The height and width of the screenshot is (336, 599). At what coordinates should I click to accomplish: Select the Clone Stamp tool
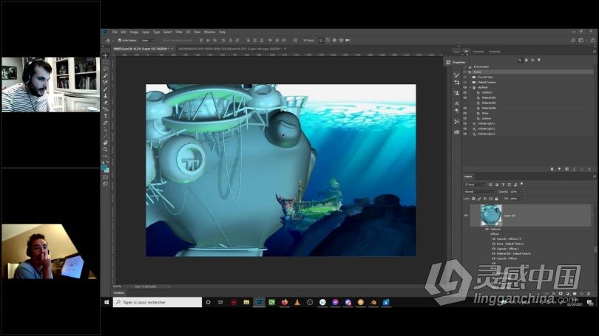(x=106, y=96)
